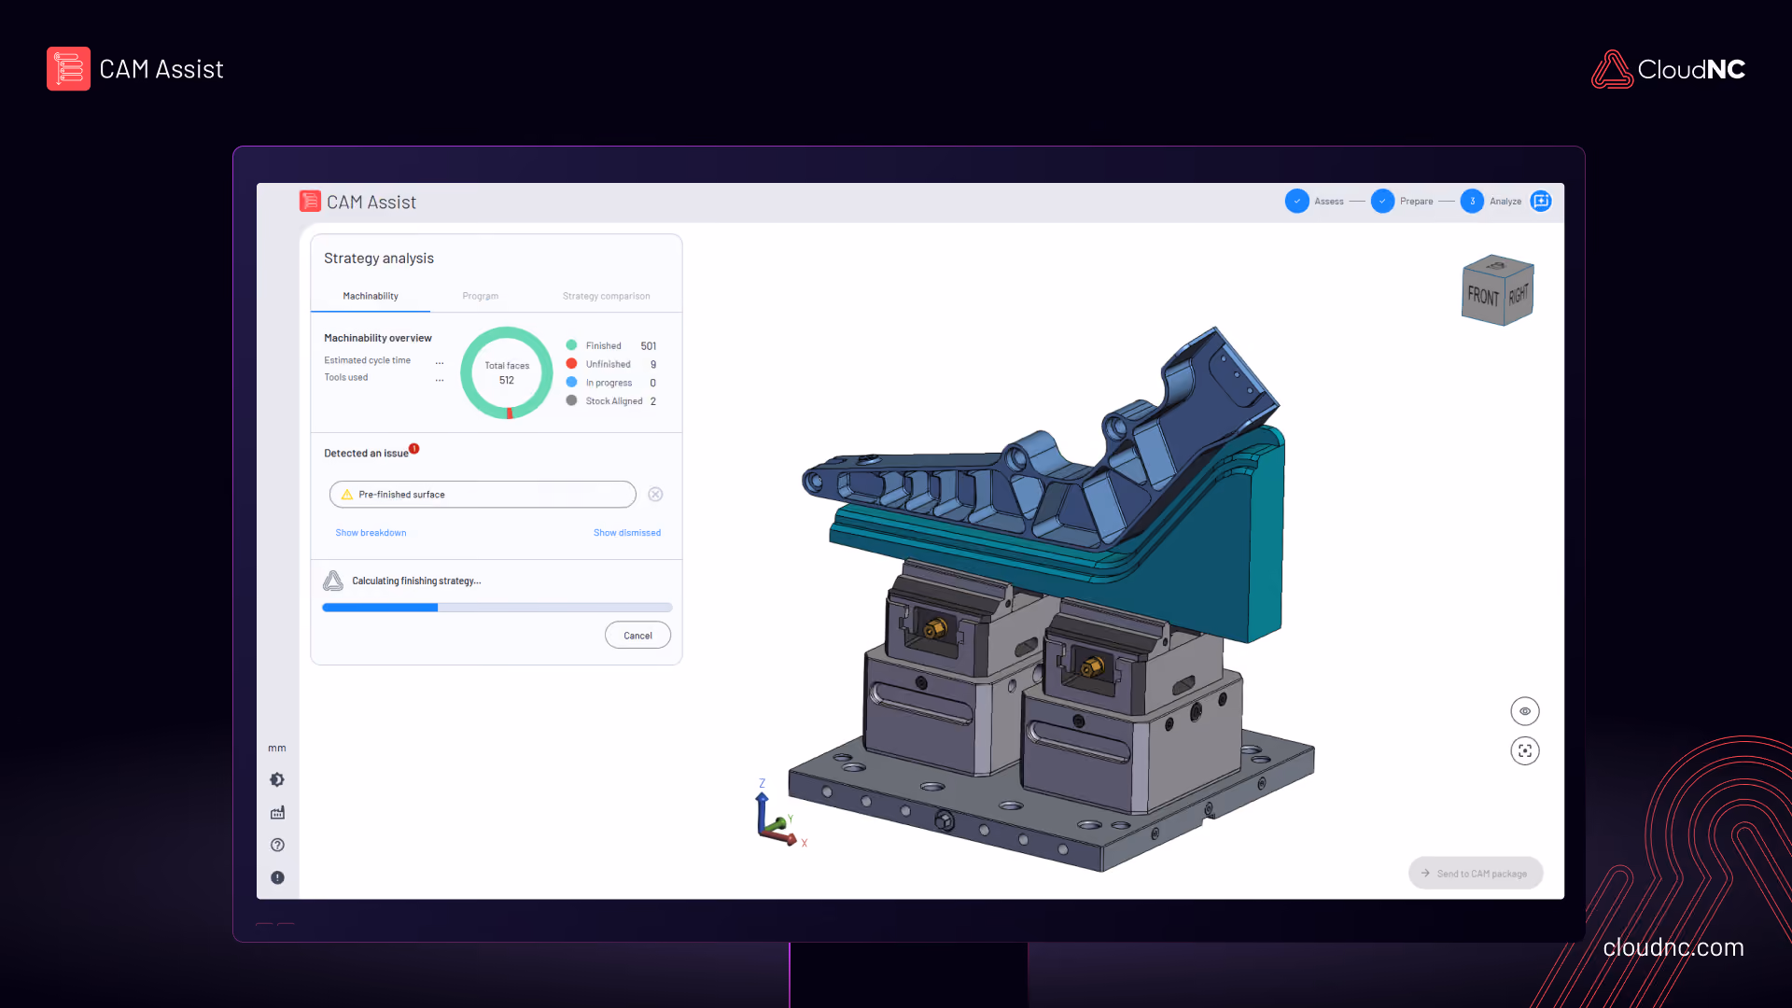
Task: Click Send to CAM package button
Action: pos(1476,874)
